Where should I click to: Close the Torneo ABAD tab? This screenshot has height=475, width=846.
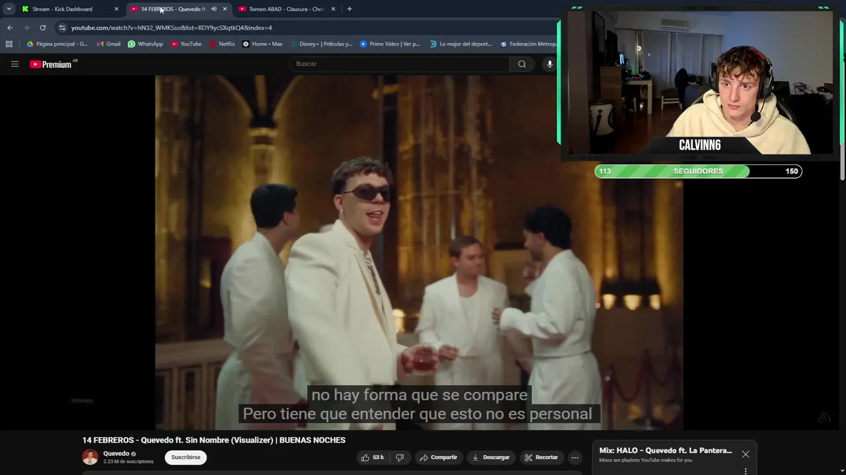click(333, 9)
